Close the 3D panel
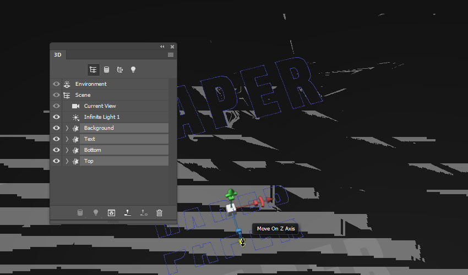468x275 pixels. (x=172, y=47)
